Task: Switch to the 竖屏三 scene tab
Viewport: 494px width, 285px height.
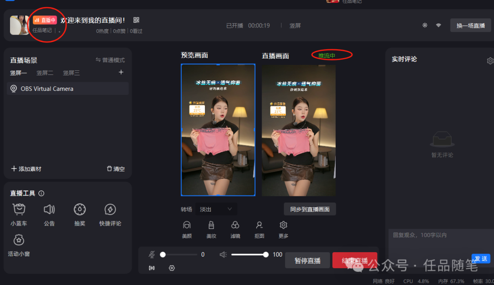Action: click(70, 72)
